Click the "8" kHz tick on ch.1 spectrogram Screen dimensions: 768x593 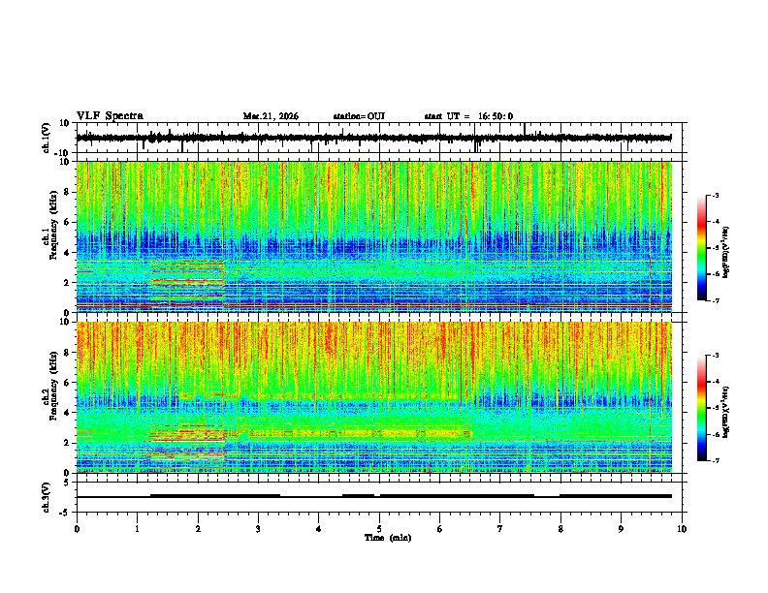pos(67,192)
